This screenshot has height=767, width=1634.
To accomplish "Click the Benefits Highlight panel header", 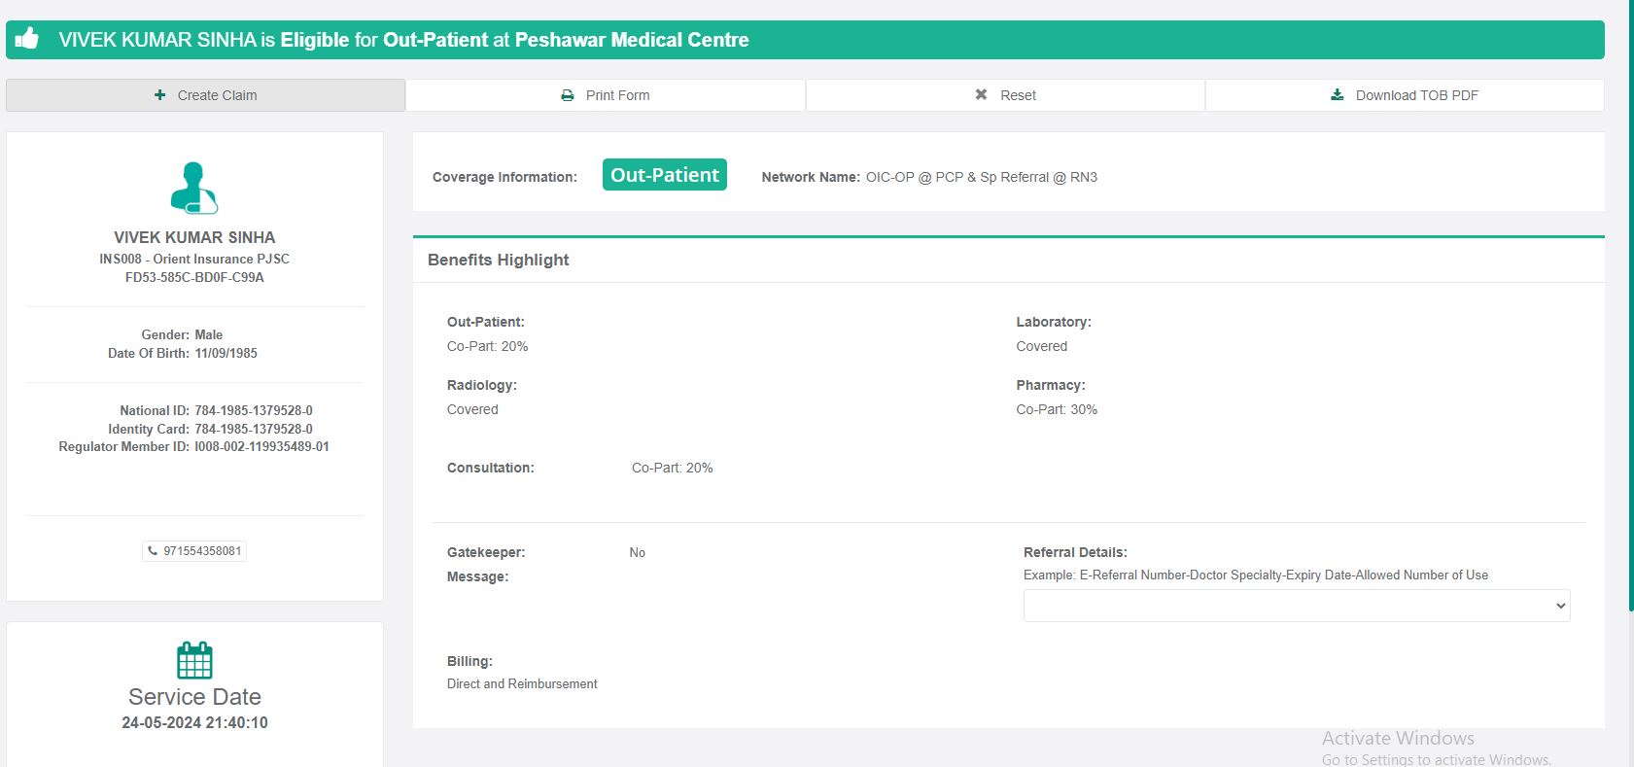I will (499, 260).
